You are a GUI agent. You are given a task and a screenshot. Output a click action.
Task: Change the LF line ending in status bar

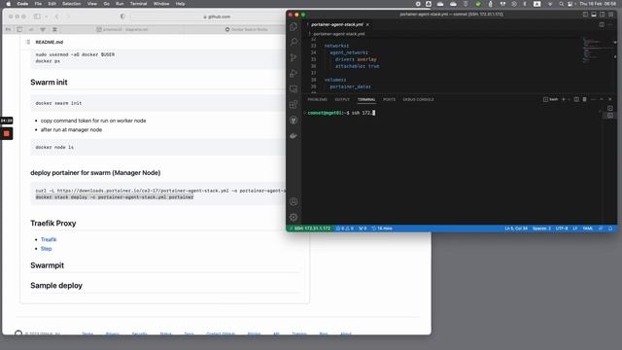tap(574, 228)
